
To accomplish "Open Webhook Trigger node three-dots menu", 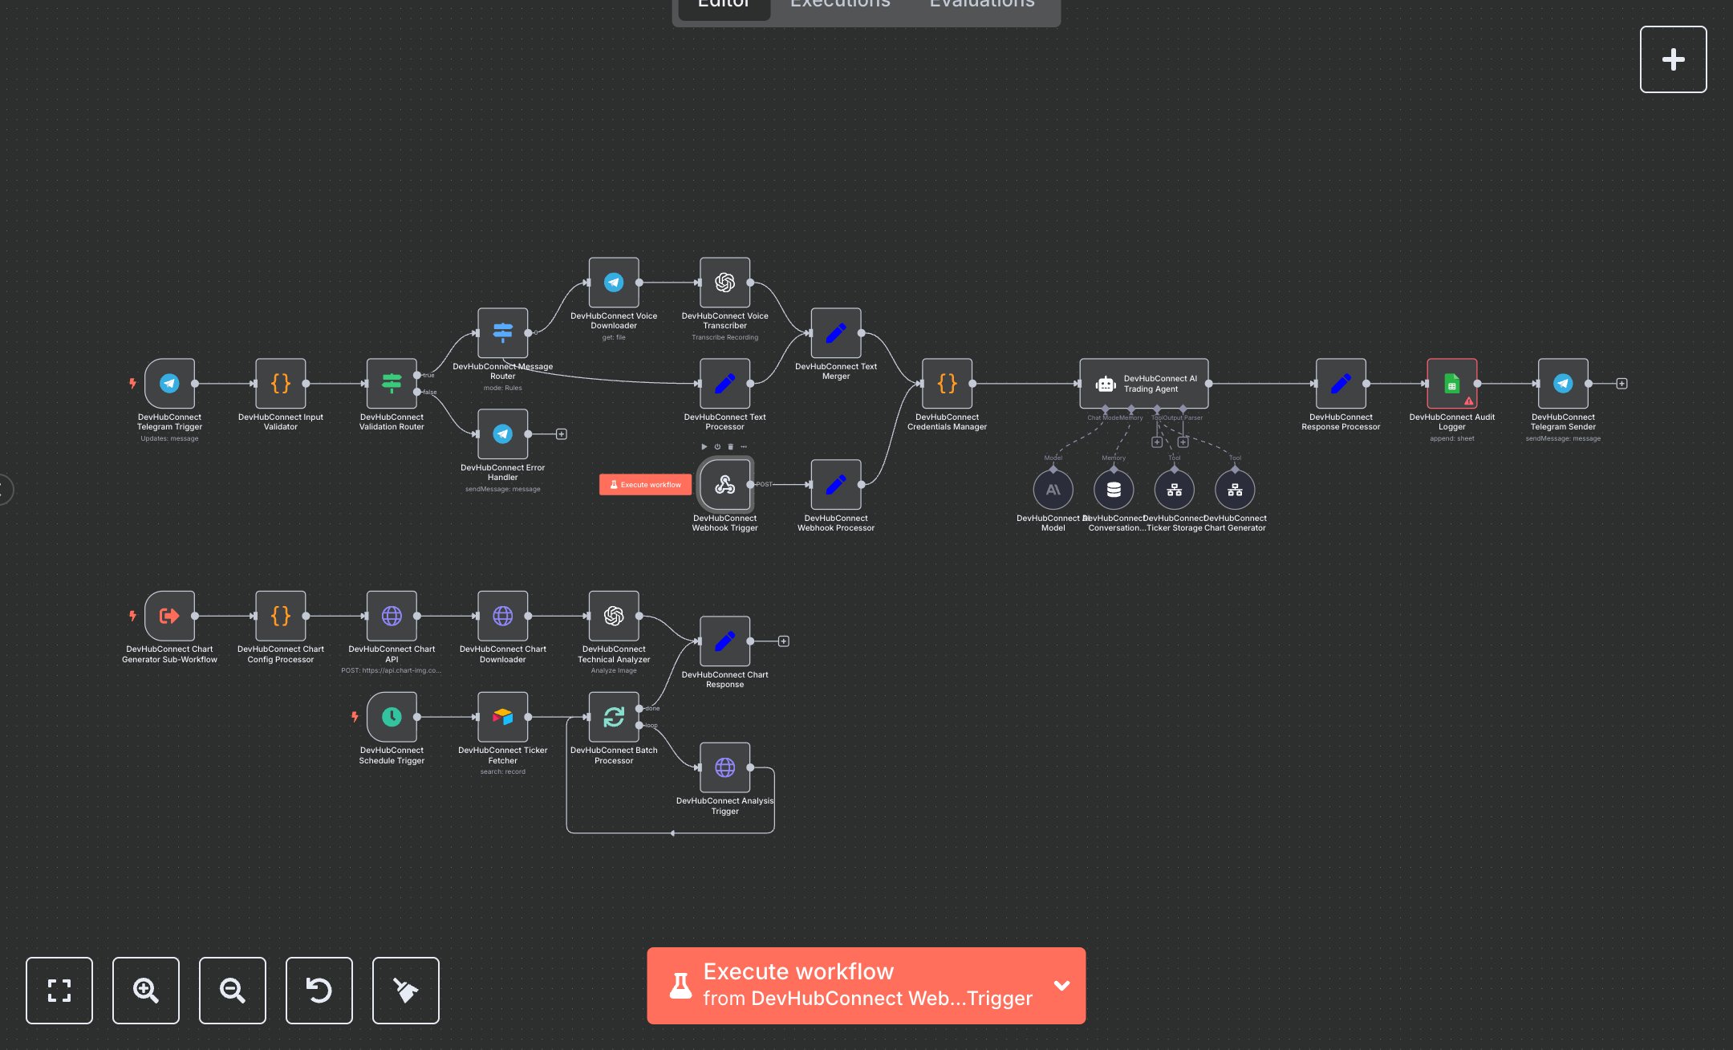I will (744, 446).
